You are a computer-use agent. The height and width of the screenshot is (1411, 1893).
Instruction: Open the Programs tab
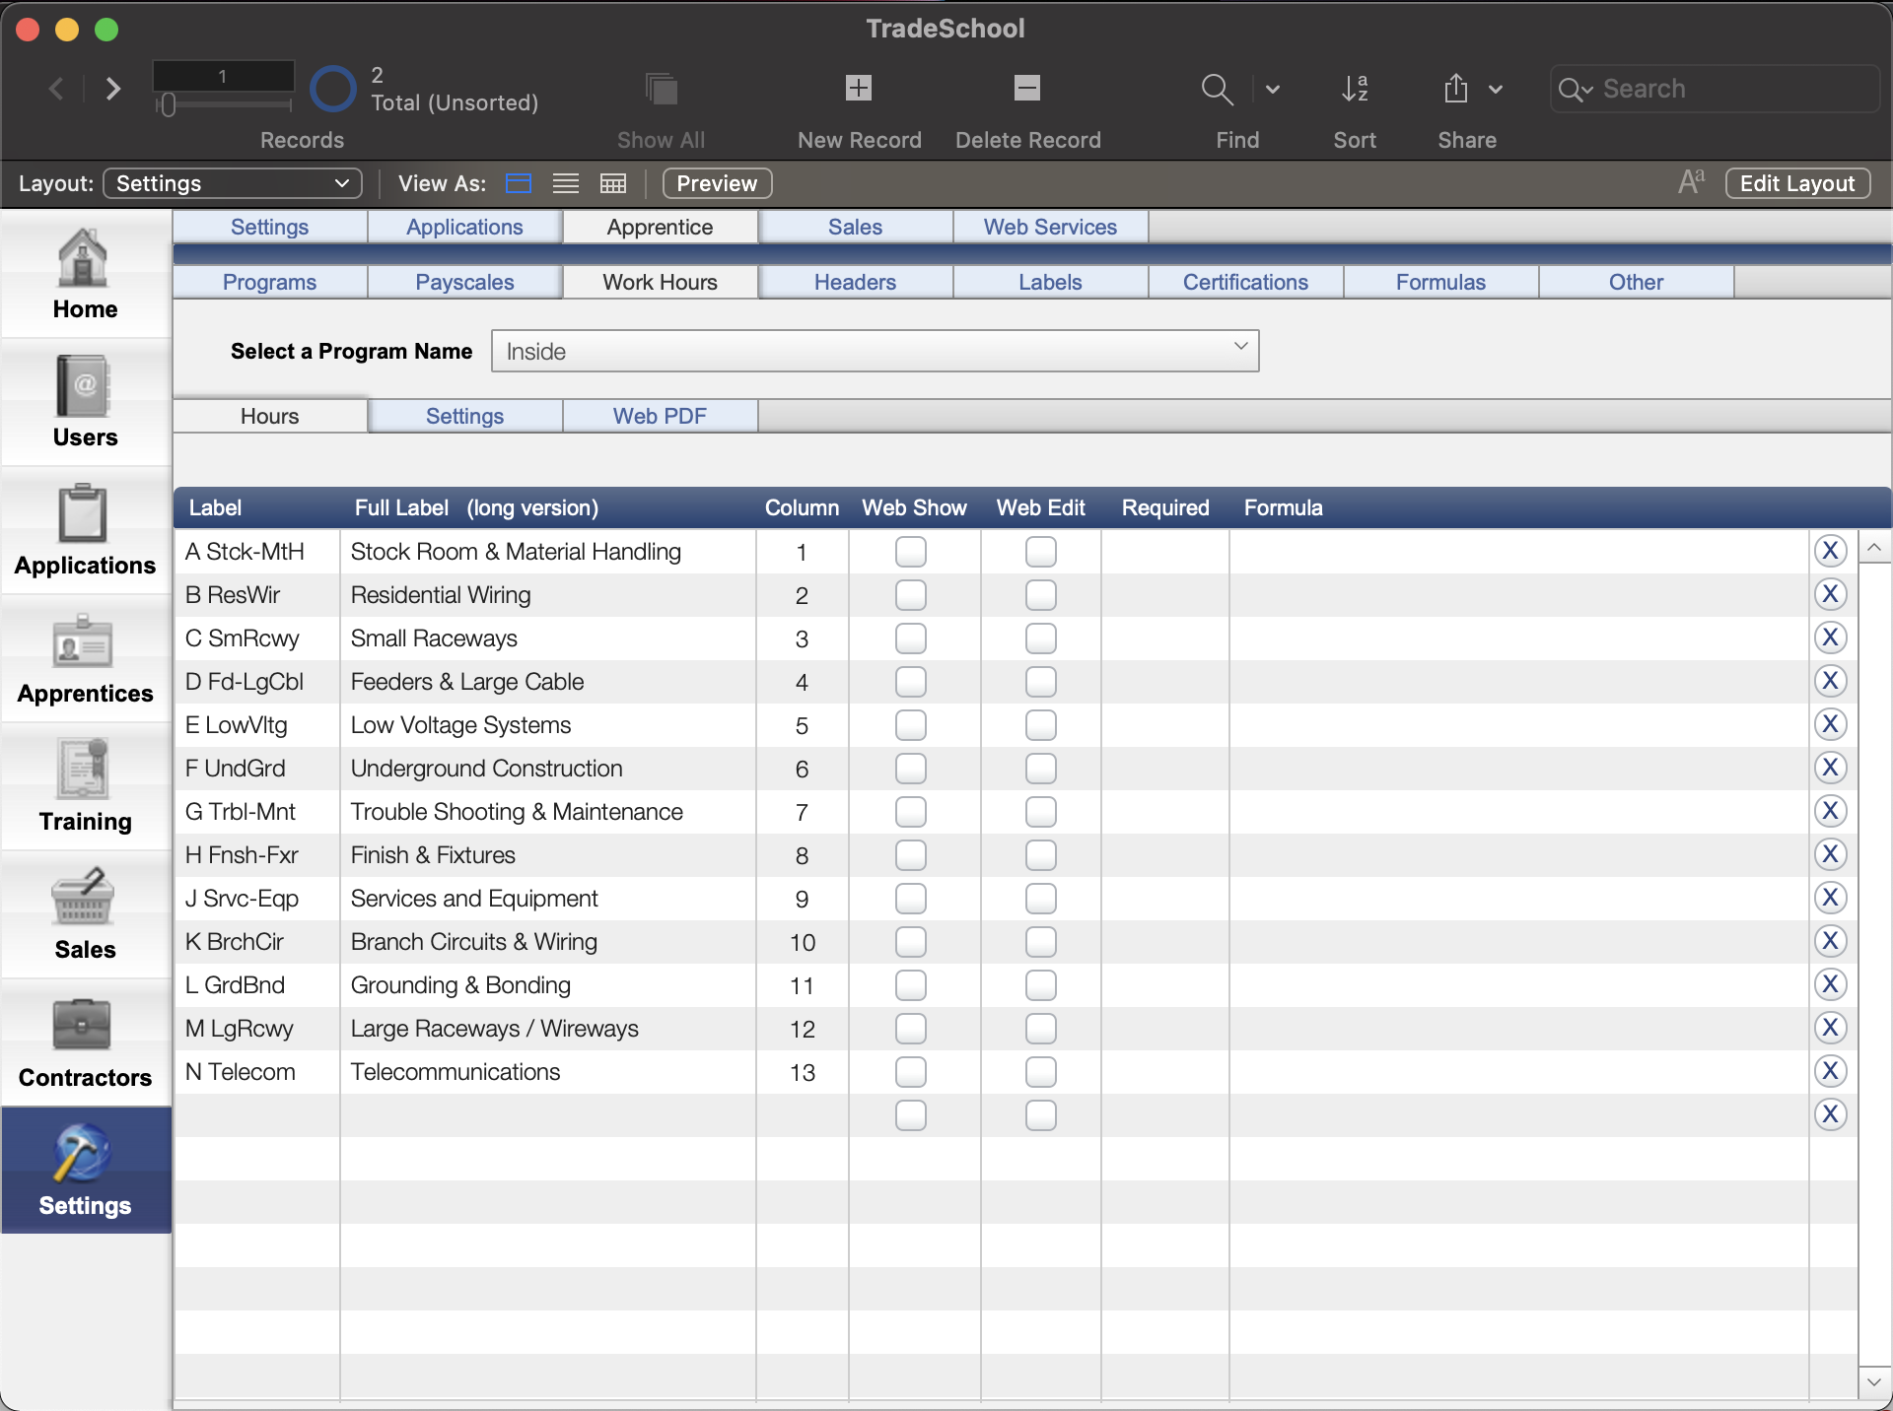(x=269, y=282)
